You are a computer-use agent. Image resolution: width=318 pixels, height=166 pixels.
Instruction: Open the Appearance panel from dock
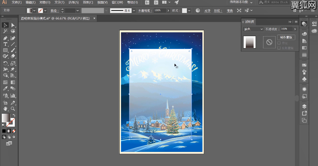click(x=304, y=89)
